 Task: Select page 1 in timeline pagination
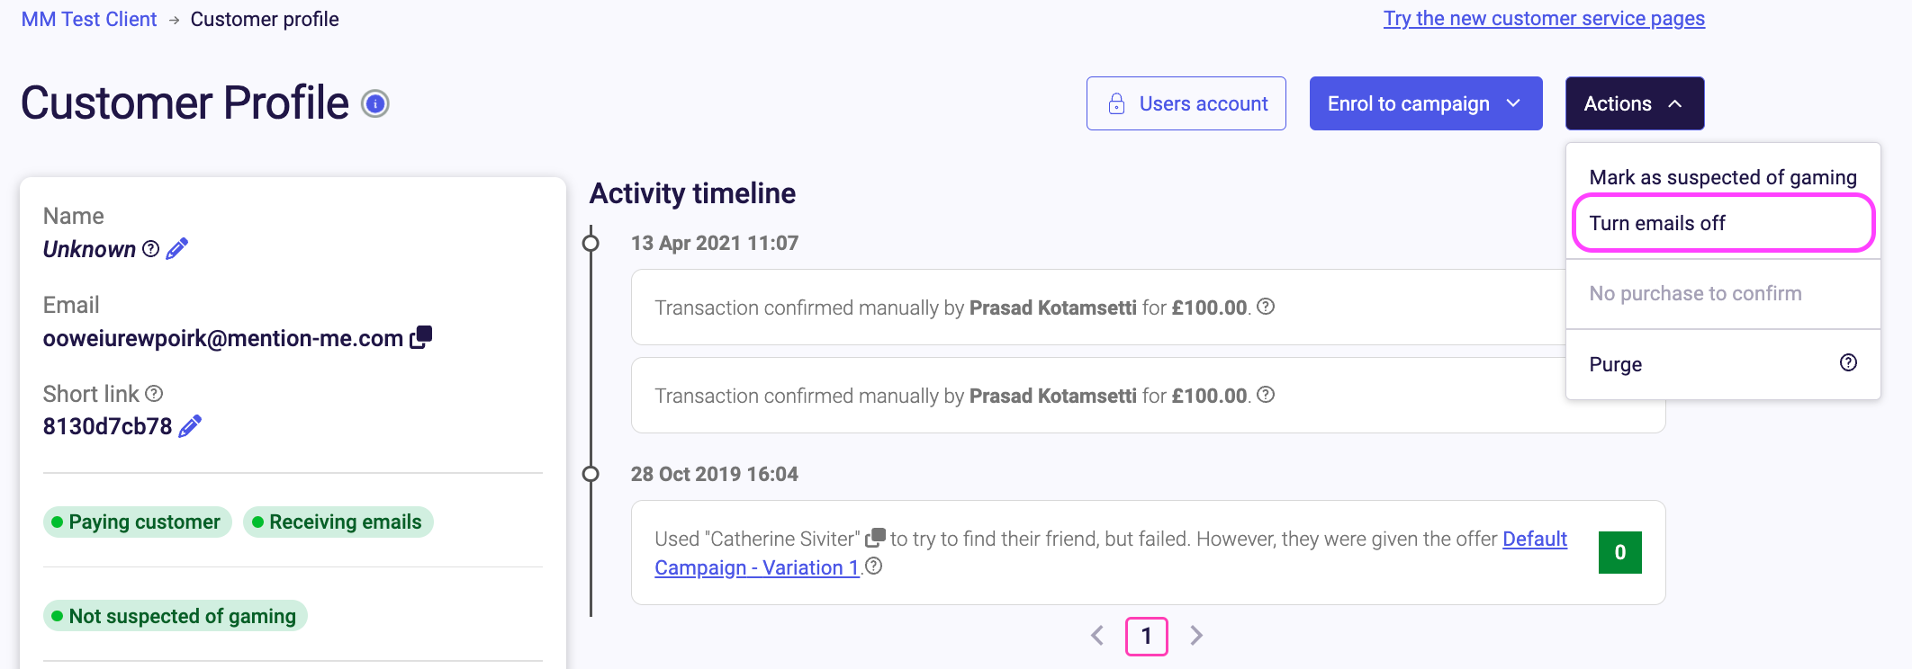pos(1147,636)
